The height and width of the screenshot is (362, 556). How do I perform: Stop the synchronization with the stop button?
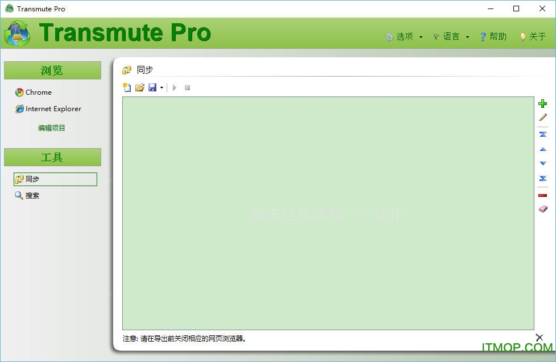[188, 87]
